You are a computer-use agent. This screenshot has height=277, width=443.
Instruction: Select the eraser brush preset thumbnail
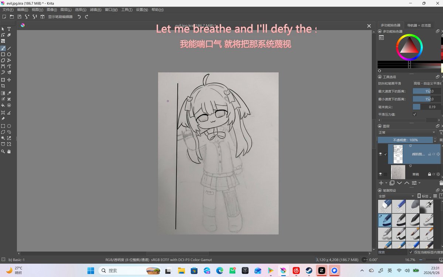click(x=385, y=206)
